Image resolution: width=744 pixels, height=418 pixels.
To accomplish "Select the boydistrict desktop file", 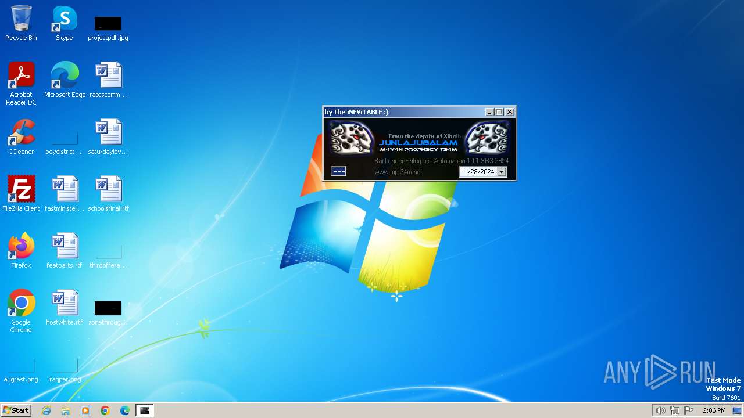I will (x=65, y=143).
